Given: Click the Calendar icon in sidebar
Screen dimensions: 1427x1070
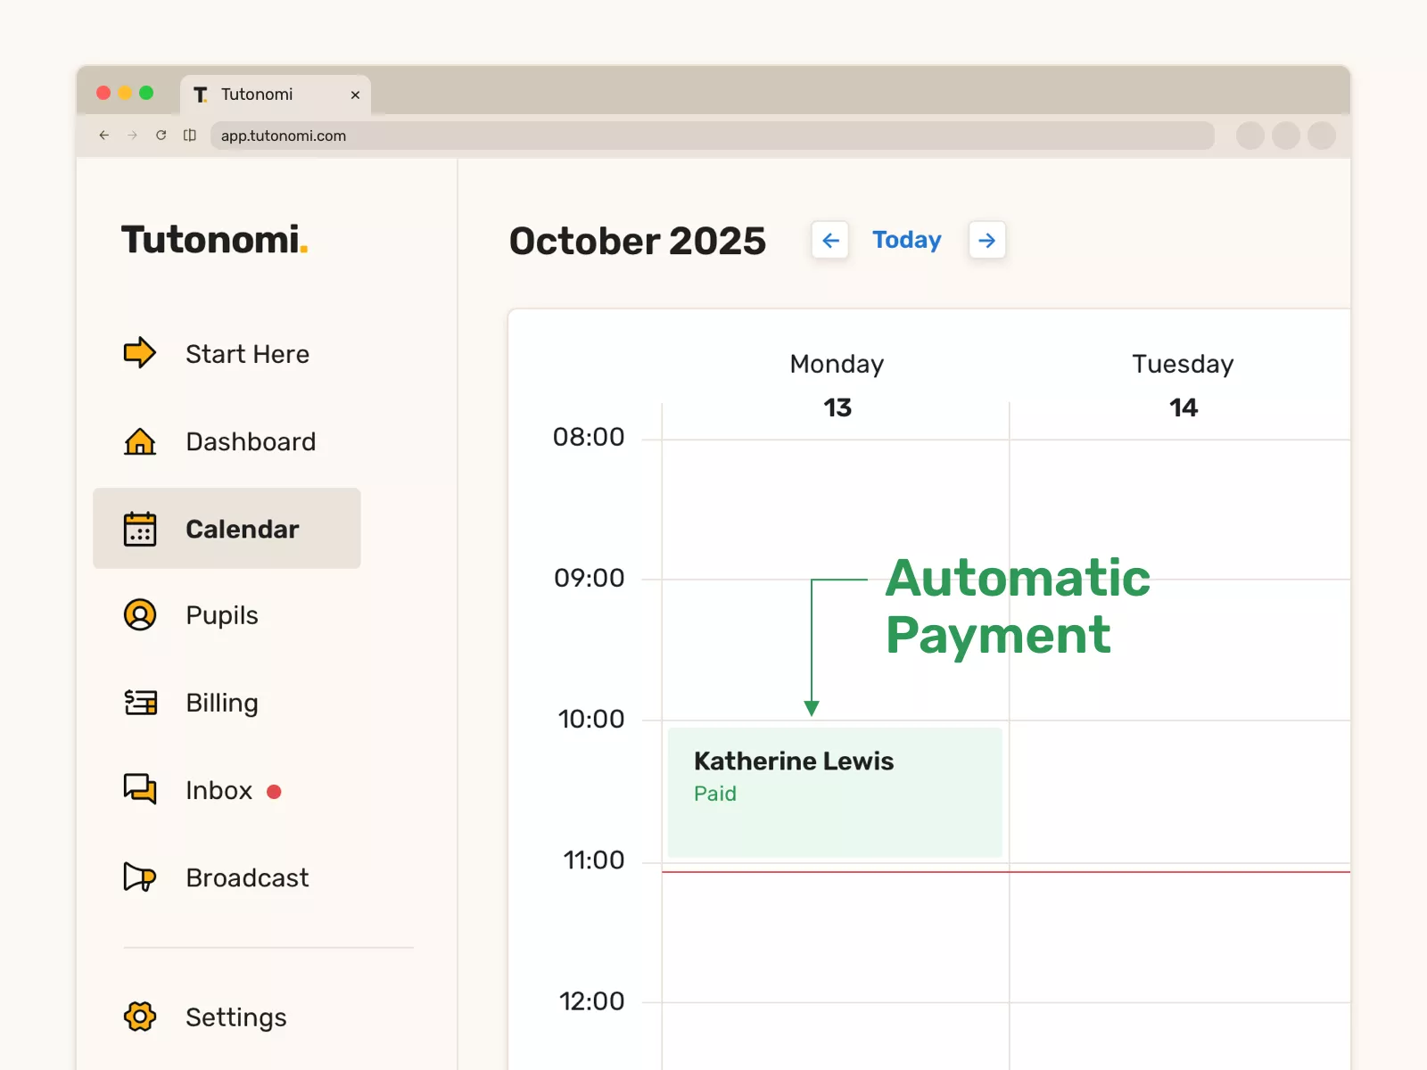Looking at the screenshot, I should (x=139, y=529).
